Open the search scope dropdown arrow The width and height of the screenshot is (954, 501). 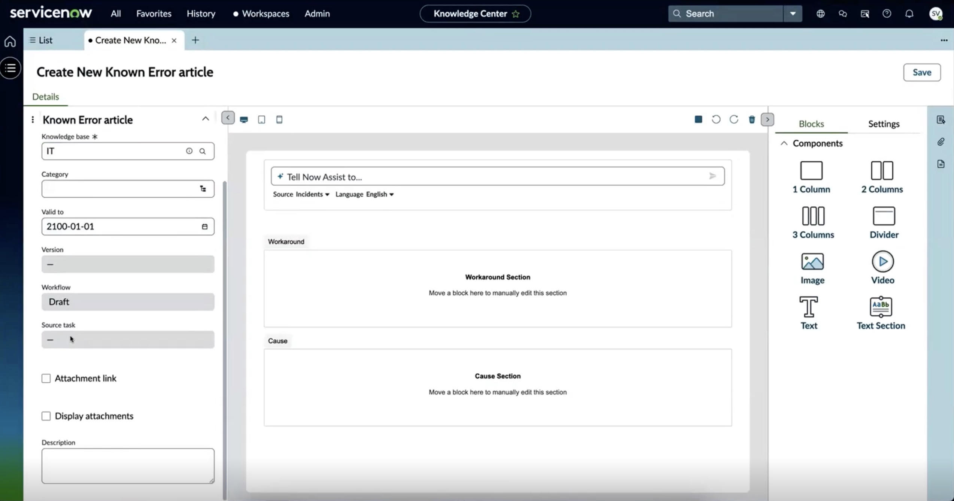point(793,13)
